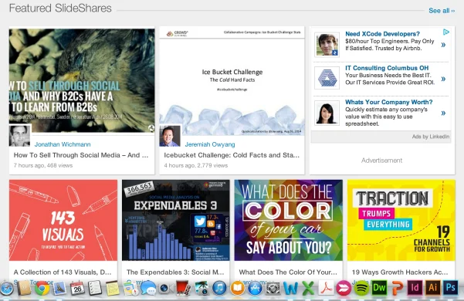
Task: Open the Mac App Store icon
Action: [x=255, y=289]
